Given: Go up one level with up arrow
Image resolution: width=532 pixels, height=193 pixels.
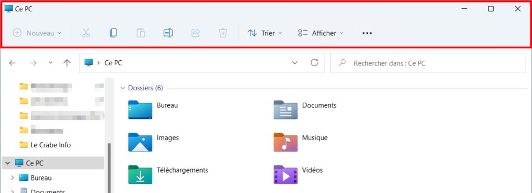Looking at the screenshot, I should [67, 63].
